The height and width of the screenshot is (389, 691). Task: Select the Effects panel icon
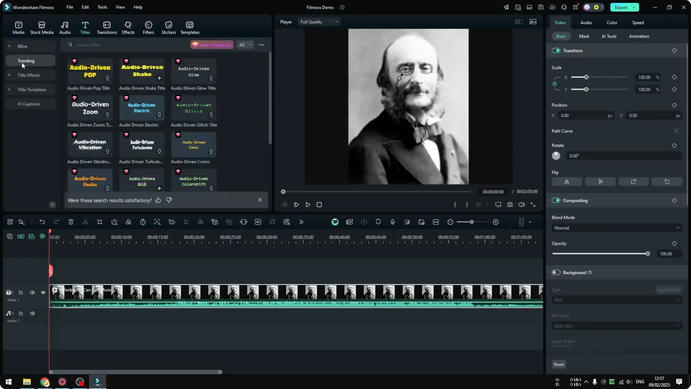(x=128, y=27)
